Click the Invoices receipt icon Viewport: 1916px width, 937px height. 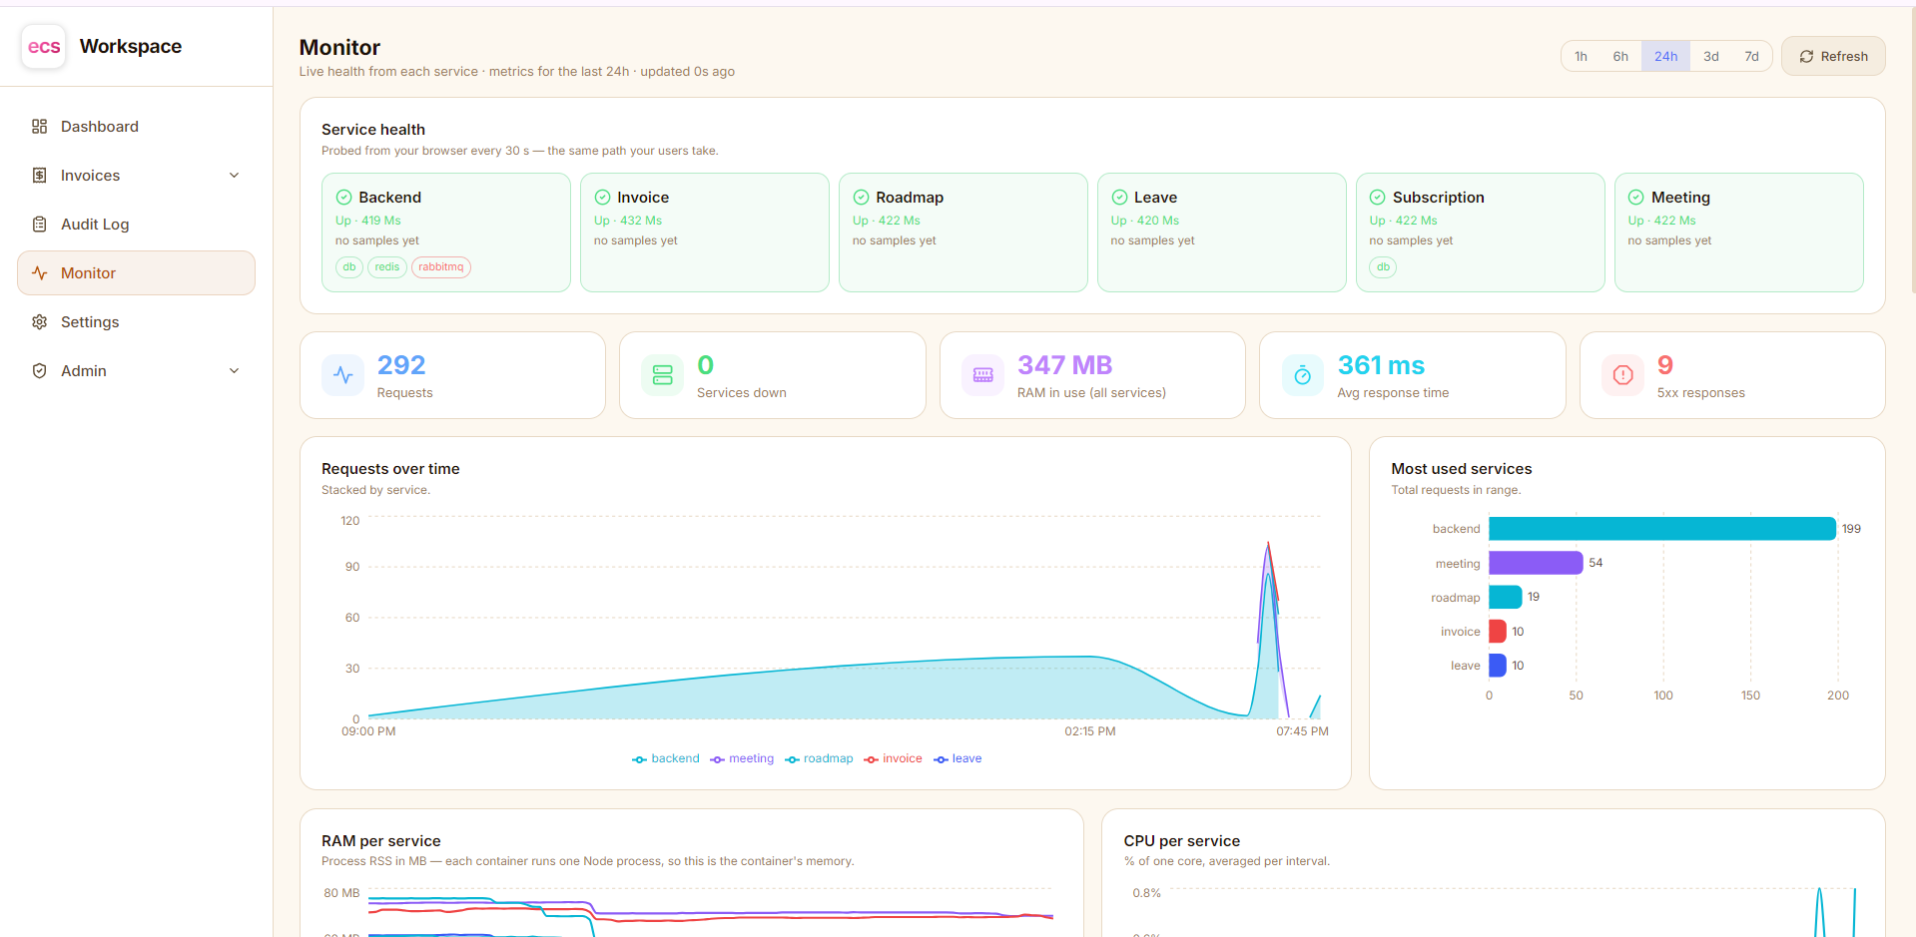[40, 176]
